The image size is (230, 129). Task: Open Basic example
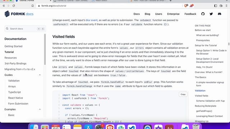11,115
